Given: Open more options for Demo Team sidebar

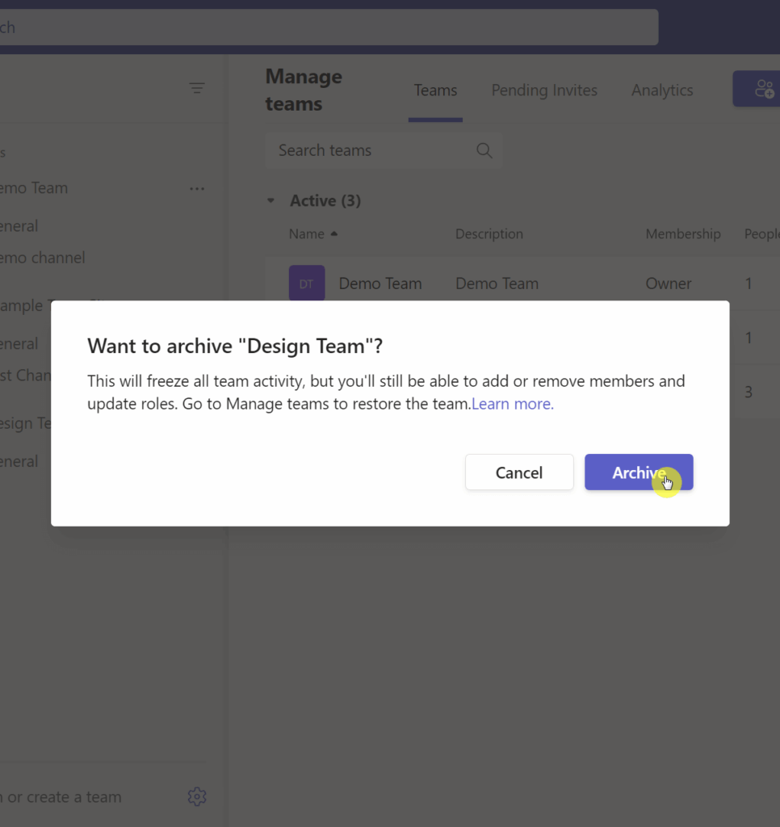Looking at the screenshot, I should pos(197,188).
